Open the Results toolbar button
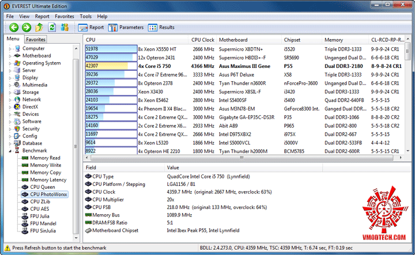Screen dimensions: 415x255 tap(161, 28)
